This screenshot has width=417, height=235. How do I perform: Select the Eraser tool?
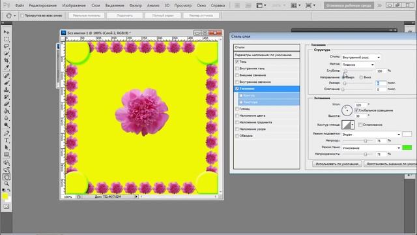[7, 104]
